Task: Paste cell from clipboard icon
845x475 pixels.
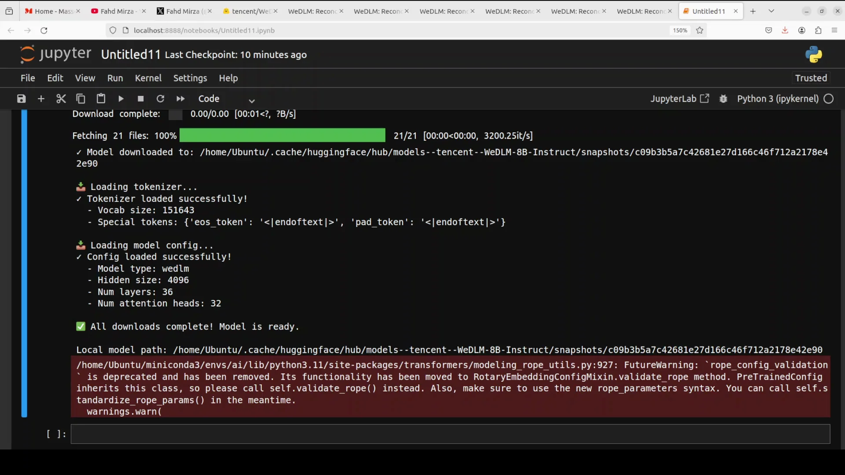Action: coord(101,99)
